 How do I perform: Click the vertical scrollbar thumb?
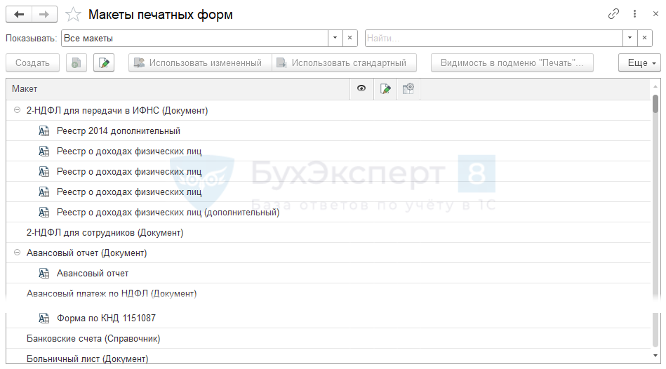[x=655, y=104]
